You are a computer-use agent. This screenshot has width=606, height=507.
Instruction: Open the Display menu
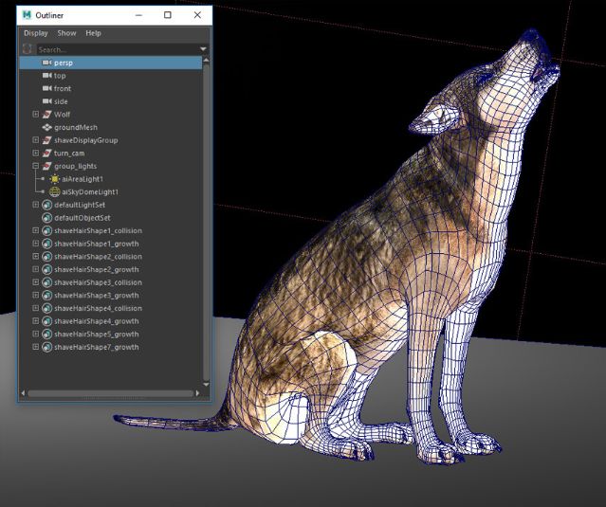pos(35,33)
